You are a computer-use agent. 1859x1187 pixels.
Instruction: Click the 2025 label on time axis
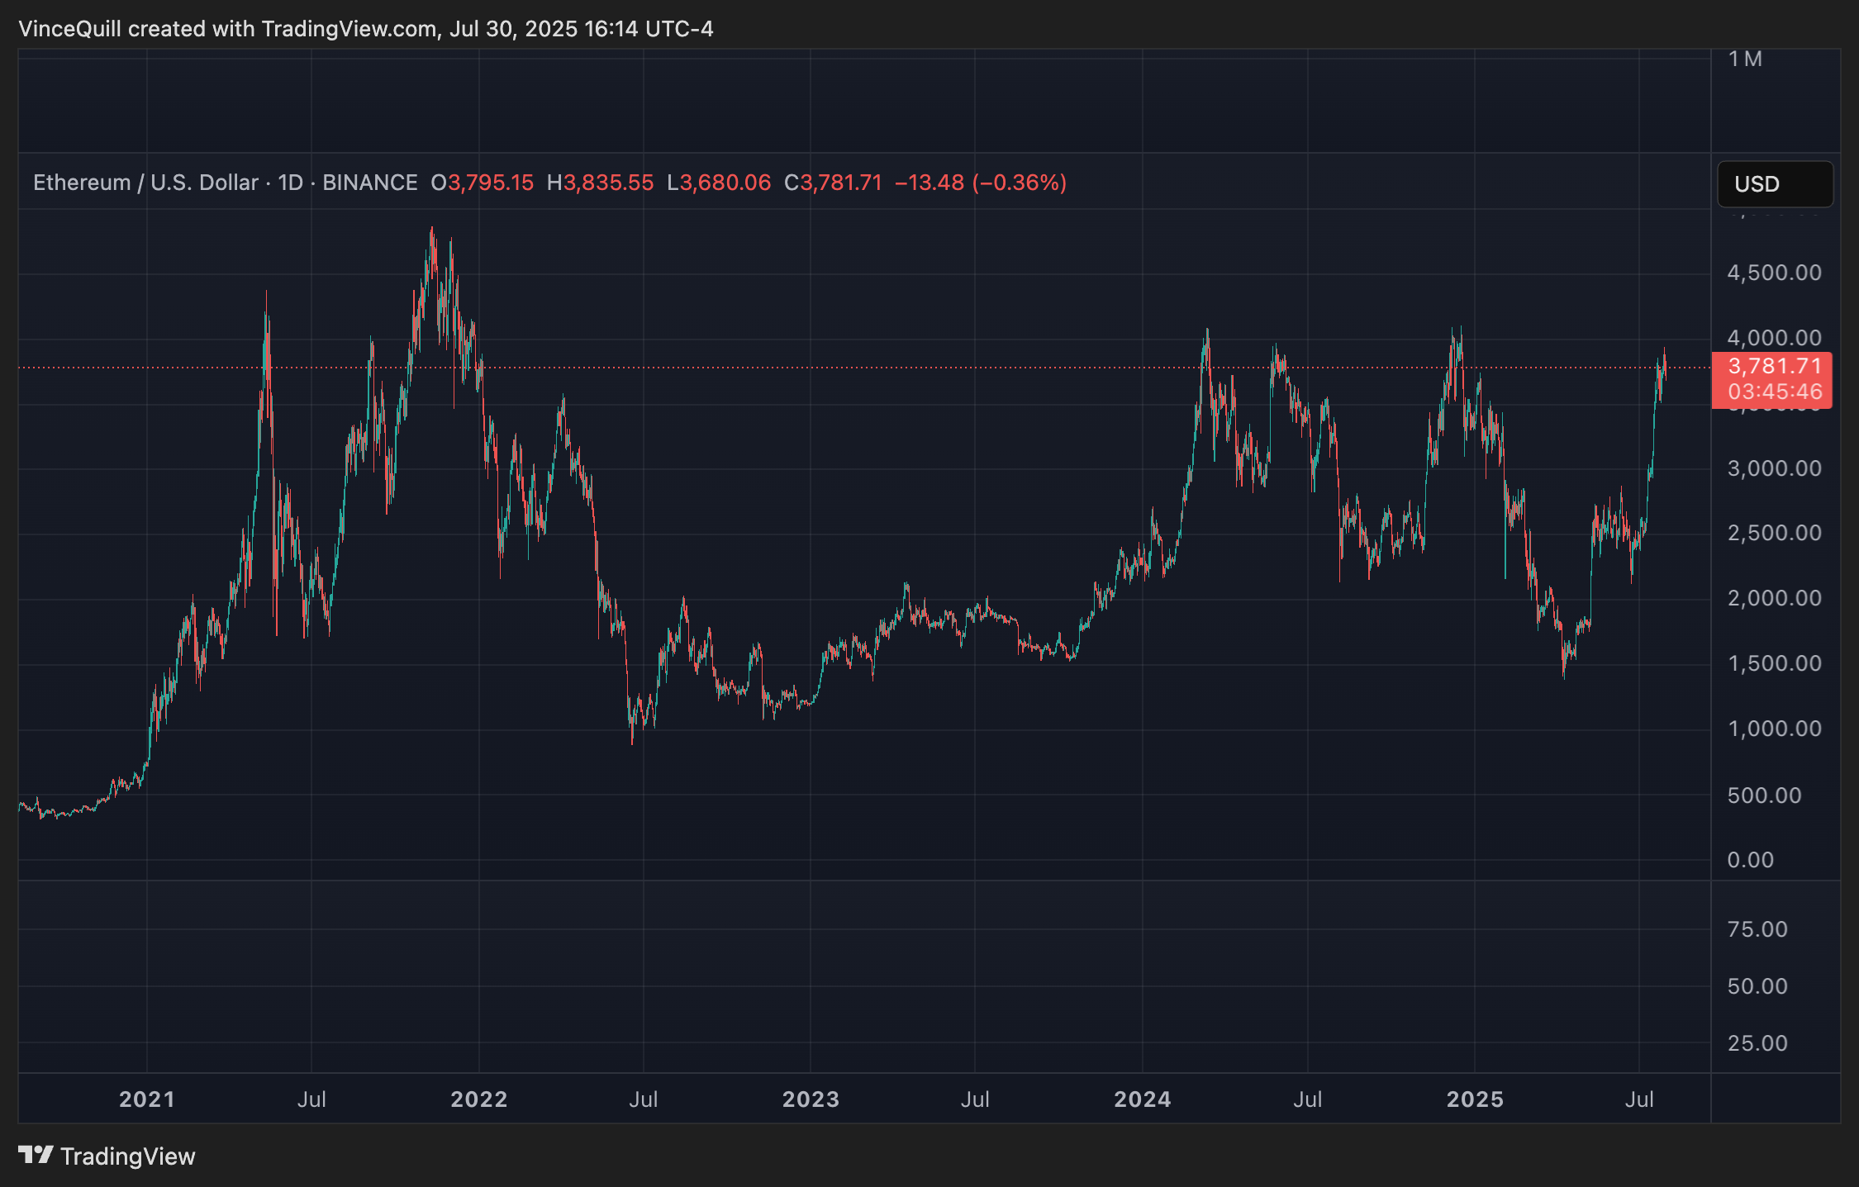coord(1475,1099)
